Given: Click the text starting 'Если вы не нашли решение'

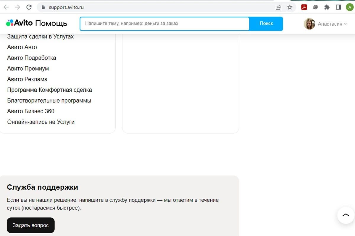Looking at the screenshot, I should pyautogui.click(x=113, y=204).
